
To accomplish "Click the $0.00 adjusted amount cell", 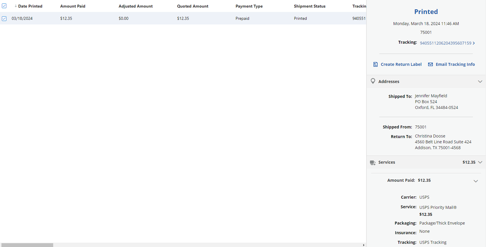I will (123, 18).
